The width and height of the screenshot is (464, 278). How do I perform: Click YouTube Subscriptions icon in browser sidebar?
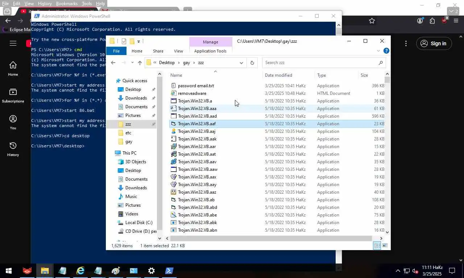(13, 92)
